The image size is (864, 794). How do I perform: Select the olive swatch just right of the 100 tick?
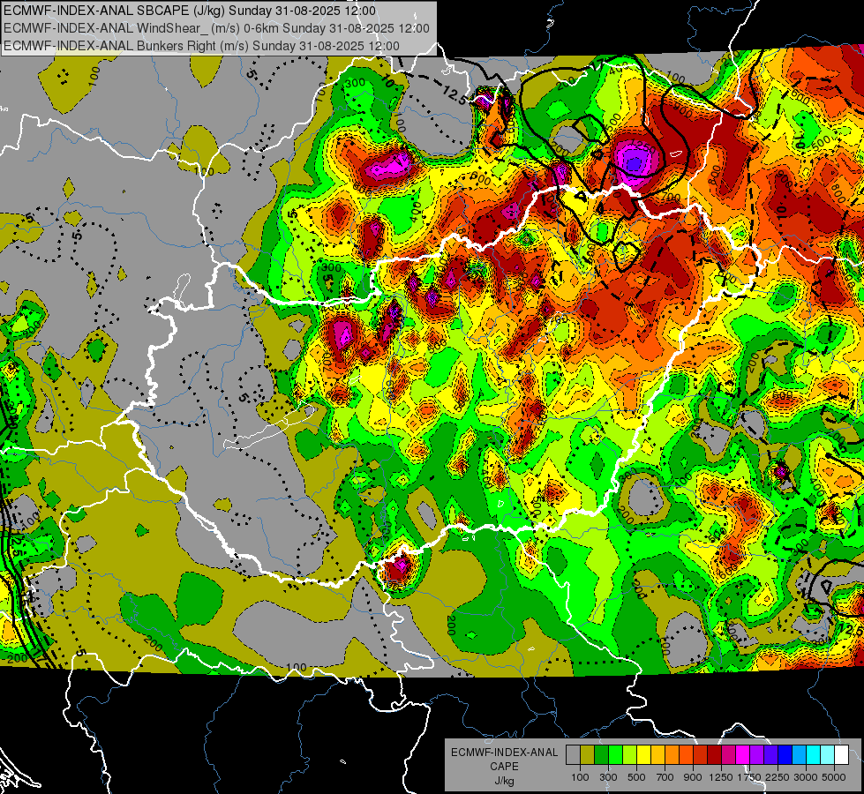[x=588, y=754]
